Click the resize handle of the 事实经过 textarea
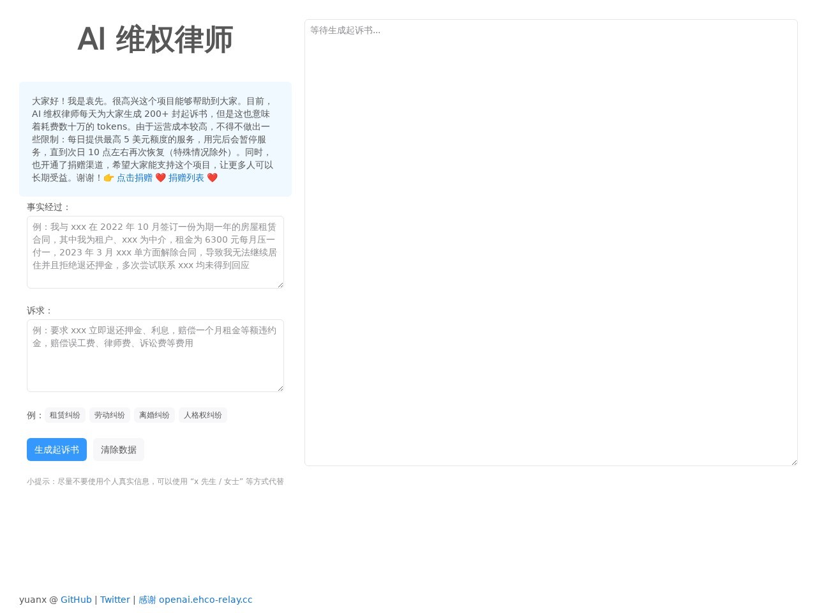Screen dimensions: 817x613 pyautogui.click(x=280, y=284)
